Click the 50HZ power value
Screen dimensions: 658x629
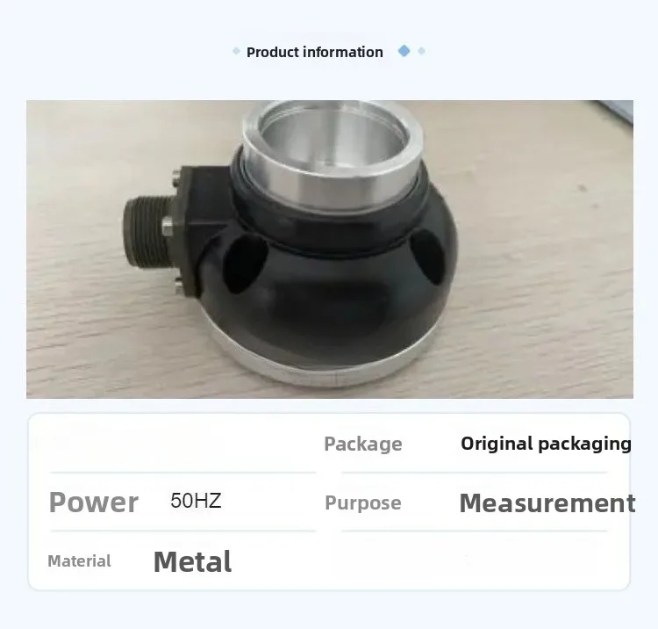pyautogui.click(x=196, y=501)
